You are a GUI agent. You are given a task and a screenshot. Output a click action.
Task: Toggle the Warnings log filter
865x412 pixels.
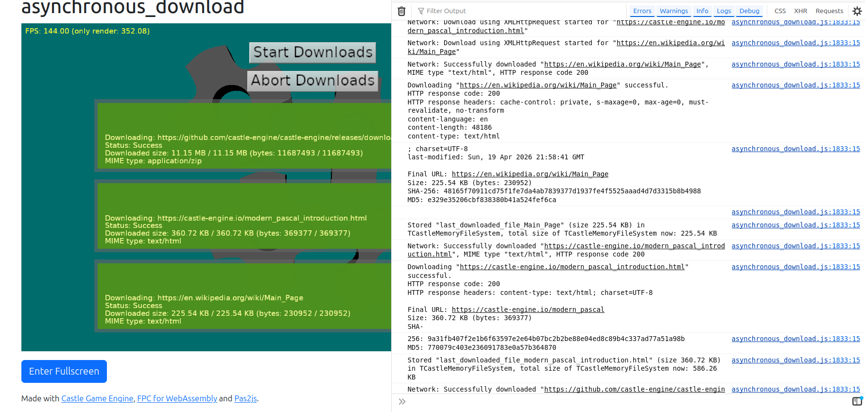point(674,11)
